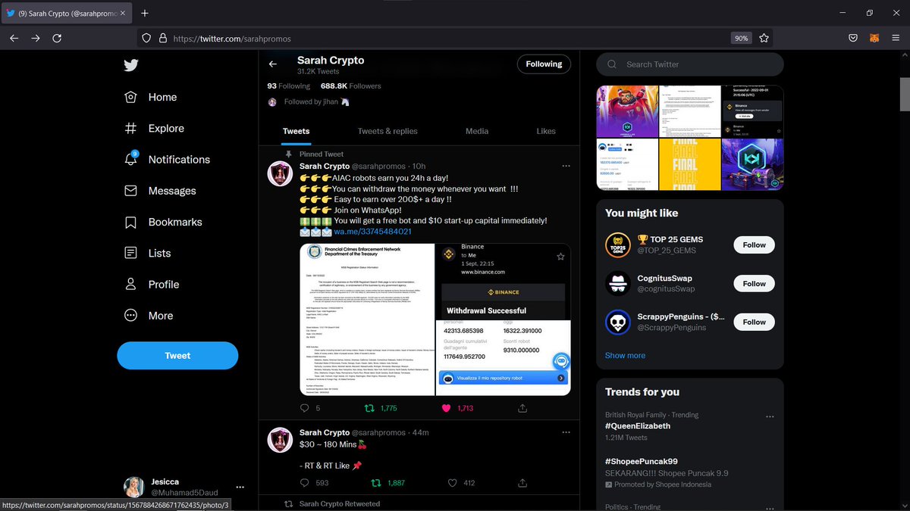Open the 688.8K Followers list
This screenshot has height=511, width=910.
(350, 86)
